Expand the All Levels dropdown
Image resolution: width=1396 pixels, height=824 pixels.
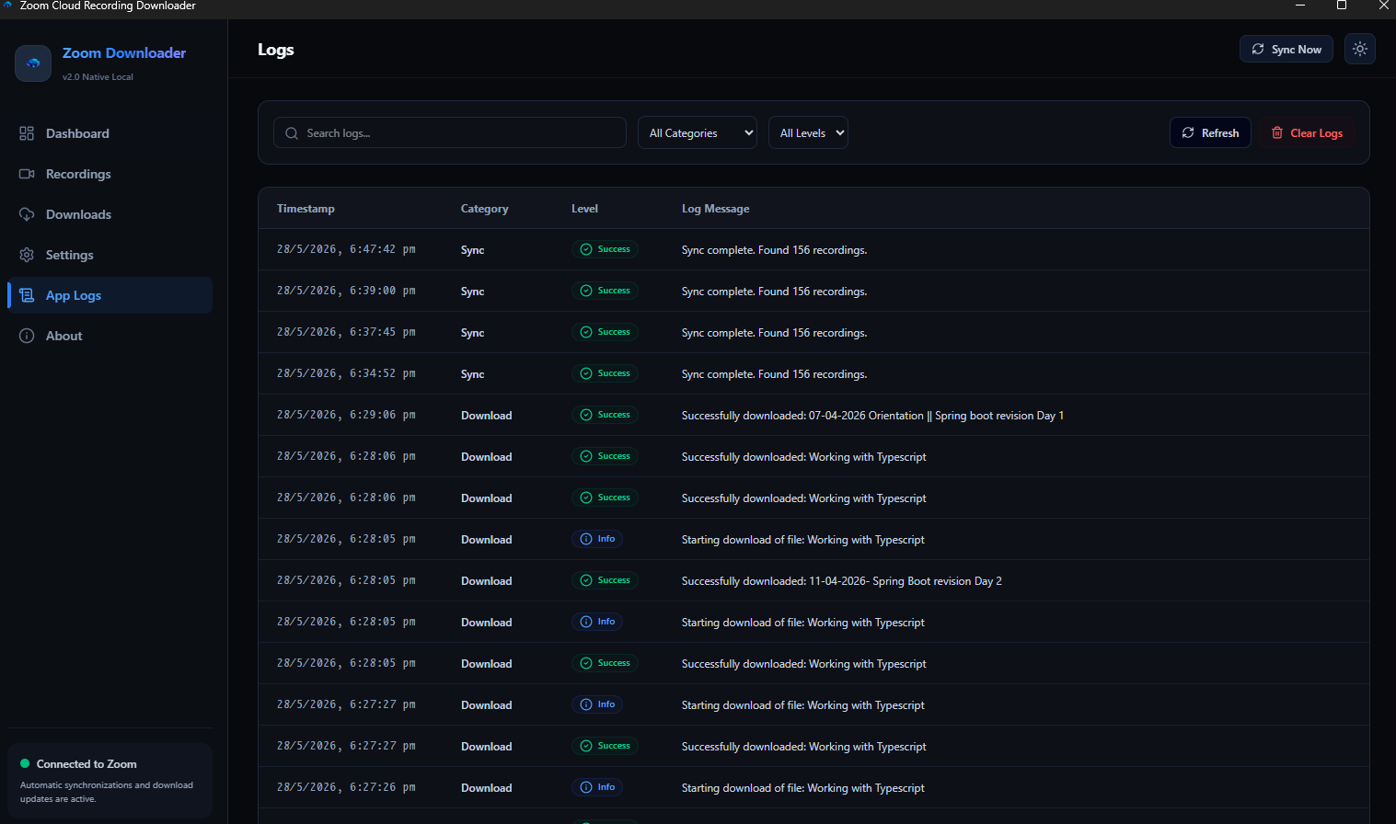(808, 132)
